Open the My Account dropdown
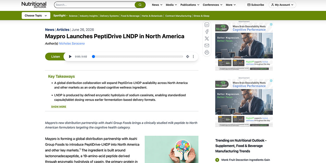The width and height of the screenshot is (326, 163). coord(282,5)
